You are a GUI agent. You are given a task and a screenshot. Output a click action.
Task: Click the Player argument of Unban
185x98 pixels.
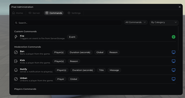pos(61,79)
